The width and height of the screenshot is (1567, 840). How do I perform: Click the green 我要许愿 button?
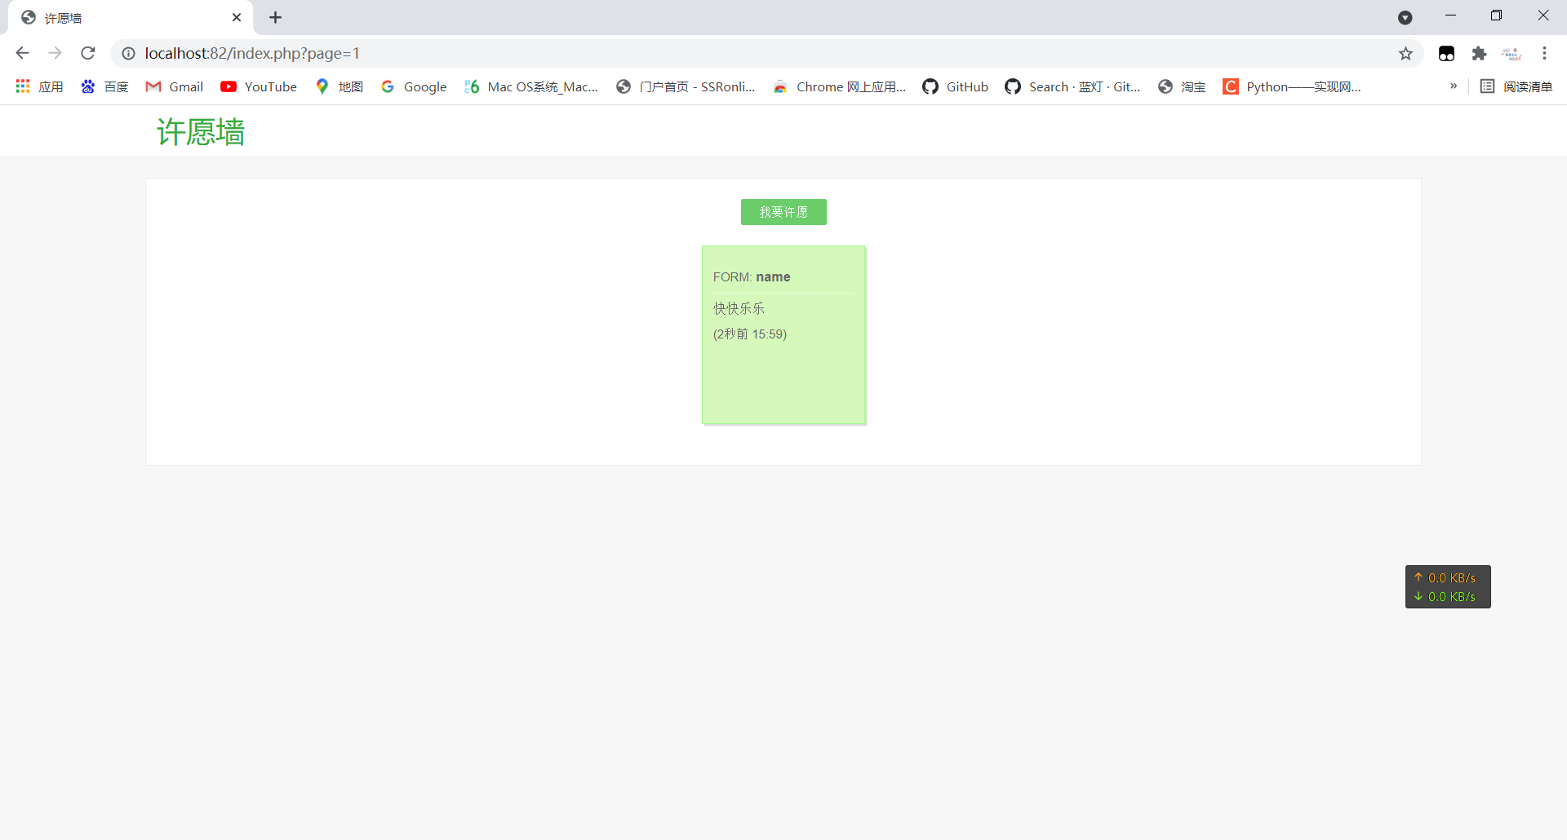(x=783, y=212)
